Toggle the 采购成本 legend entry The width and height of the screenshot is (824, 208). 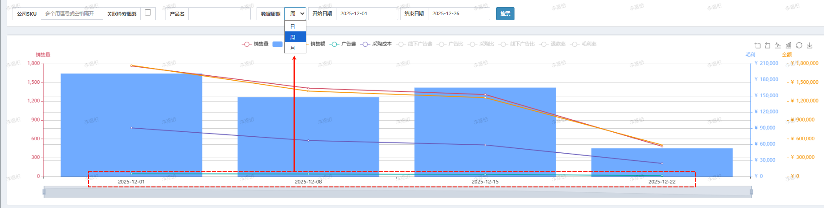[x=376, y=44]
